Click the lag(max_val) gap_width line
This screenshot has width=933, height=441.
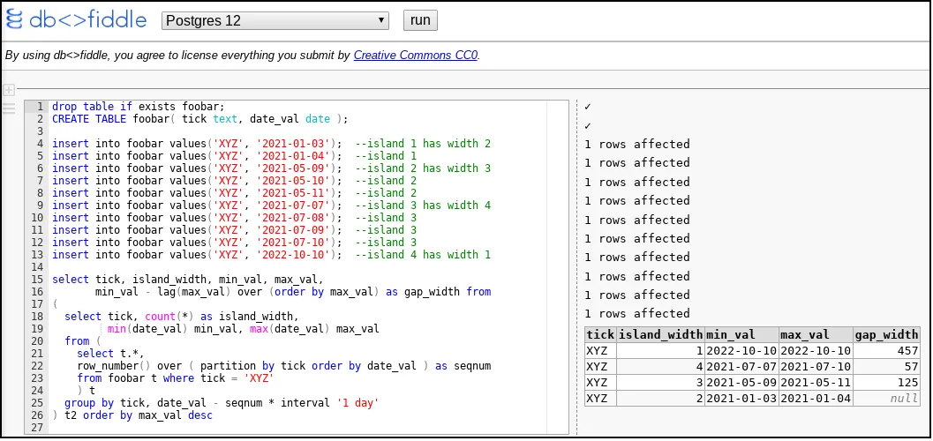click(x=293, y=291)
